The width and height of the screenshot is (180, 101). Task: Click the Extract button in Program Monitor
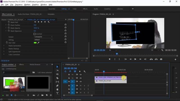pyautogui.click(x=156, y=59)
